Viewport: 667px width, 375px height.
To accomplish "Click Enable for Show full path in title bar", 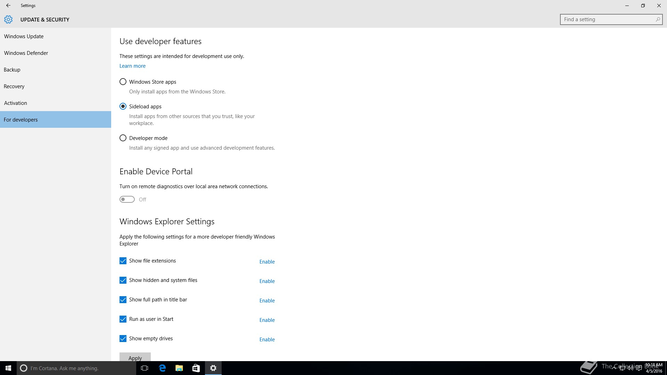I will (267, 301).
